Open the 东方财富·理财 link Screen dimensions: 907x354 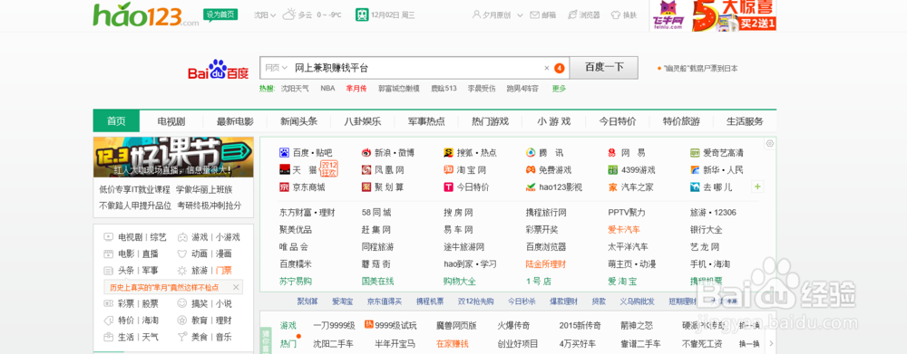pos(307,213)
